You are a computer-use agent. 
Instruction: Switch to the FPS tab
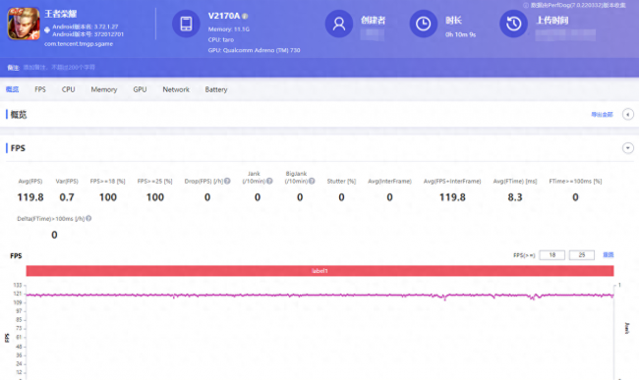(x=40, y=89)
